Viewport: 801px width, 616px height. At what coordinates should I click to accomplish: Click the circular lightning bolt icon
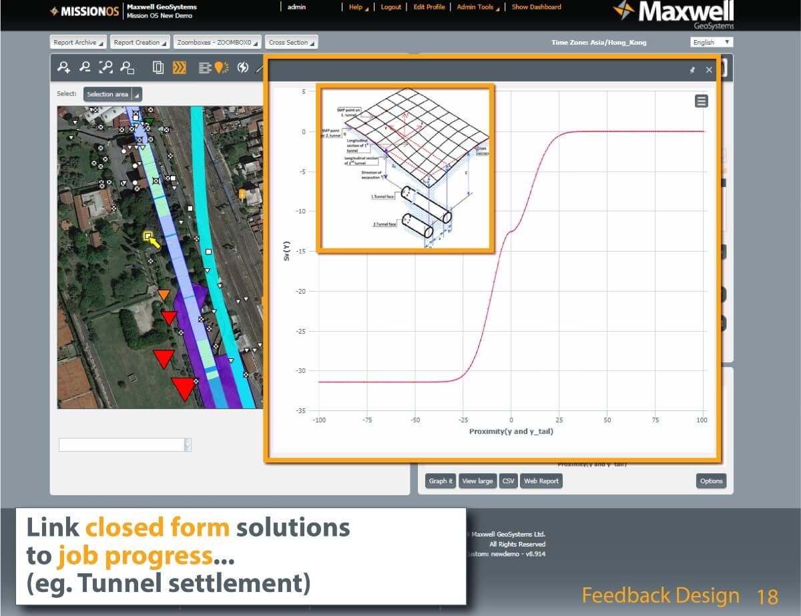tap(243, 67)
